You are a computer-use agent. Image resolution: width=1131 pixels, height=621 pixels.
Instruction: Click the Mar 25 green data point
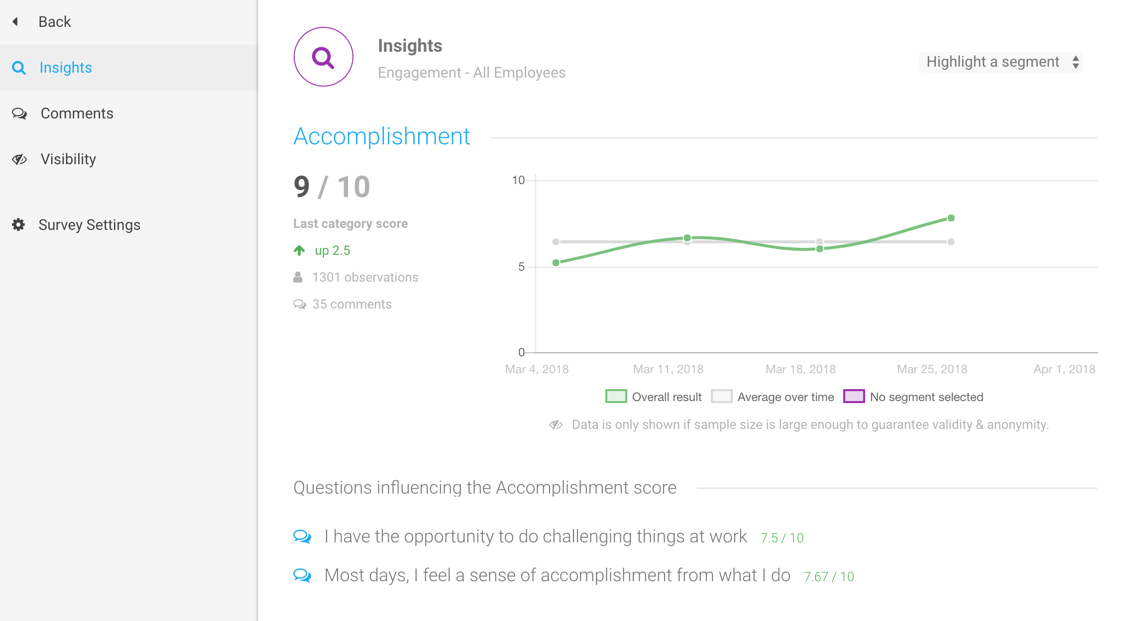tap(951, 218)
